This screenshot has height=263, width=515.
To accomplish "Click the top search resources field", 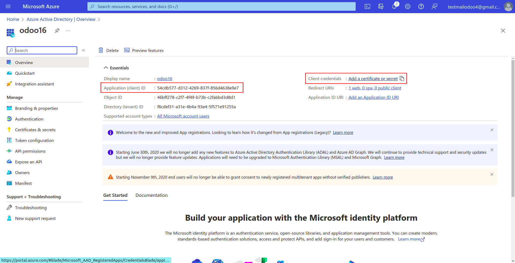I will click(221, 6).
